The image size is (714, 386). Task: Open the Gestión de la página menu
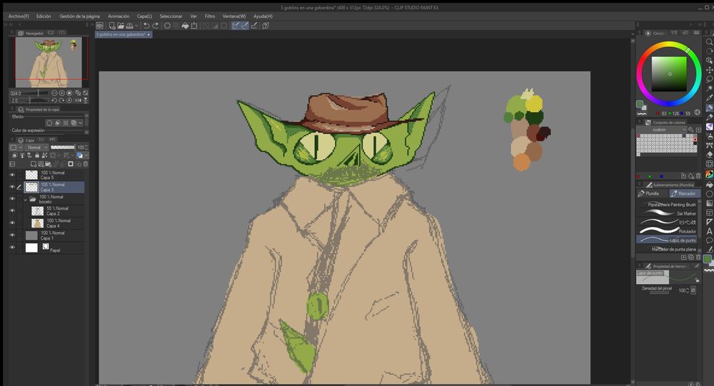pyautogui.click(x=80, y=16)
